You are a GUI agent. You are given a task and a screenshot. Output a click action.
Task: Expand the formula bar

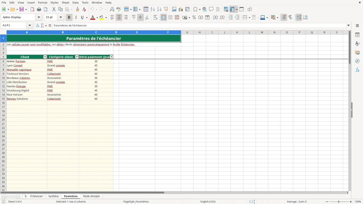tap(348, 25)
